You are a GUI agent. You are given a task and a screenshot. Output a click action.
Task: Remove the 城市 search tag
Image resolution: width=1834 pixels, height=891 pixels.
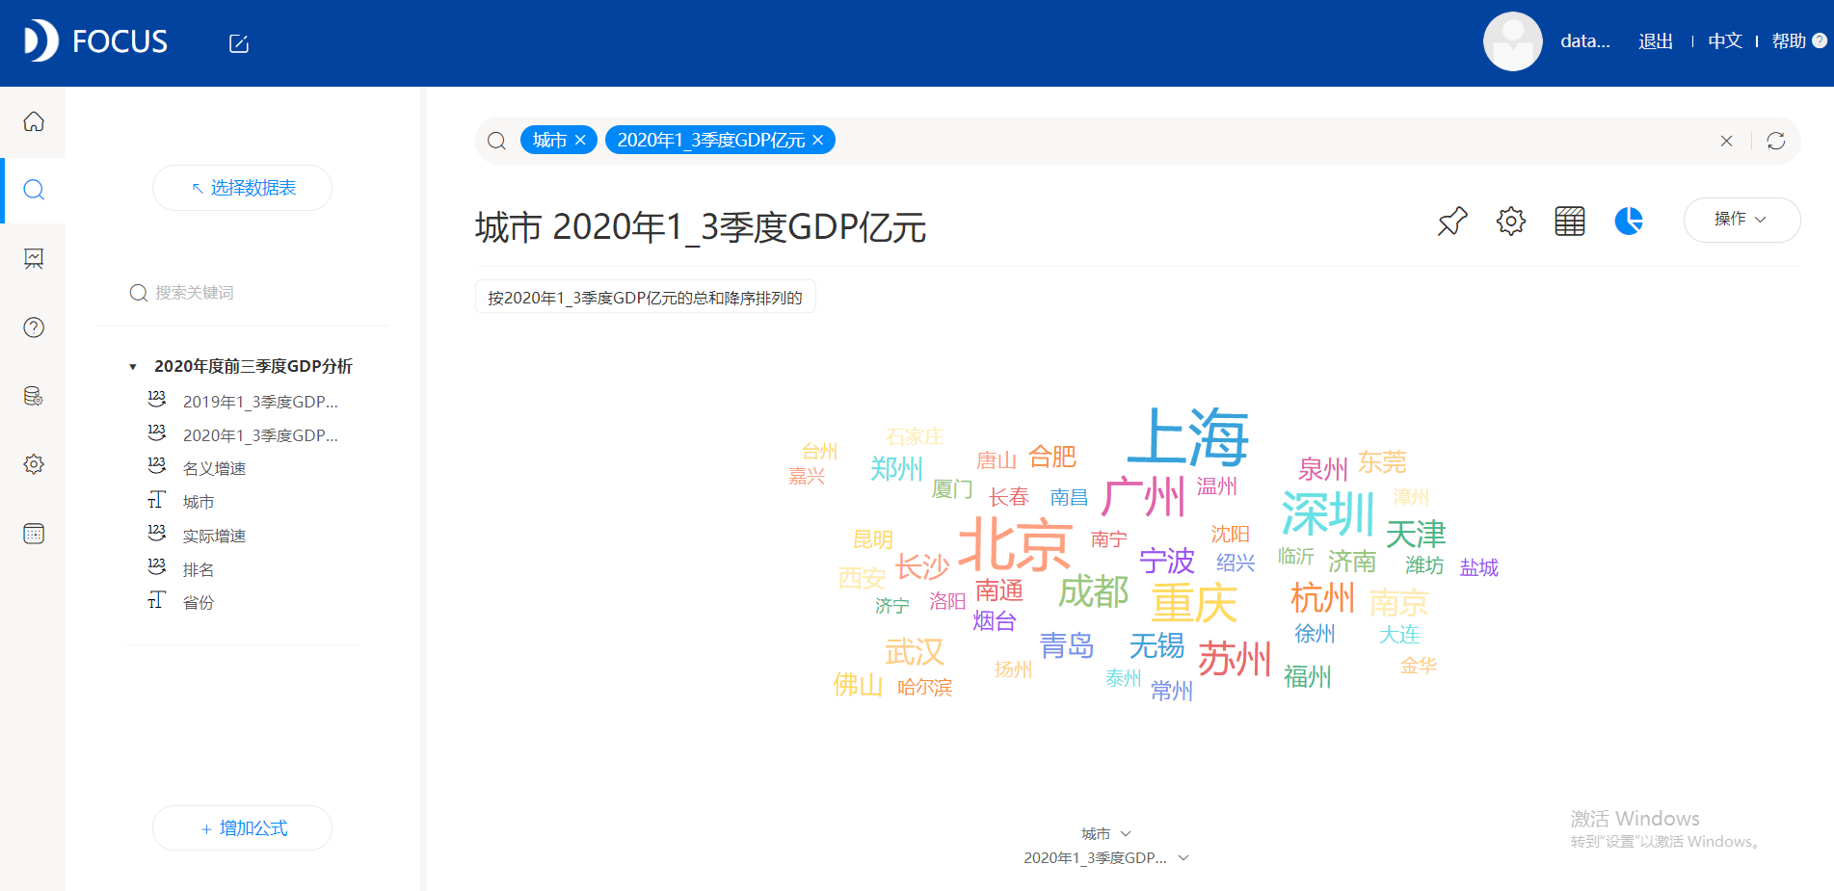point(580,140)
